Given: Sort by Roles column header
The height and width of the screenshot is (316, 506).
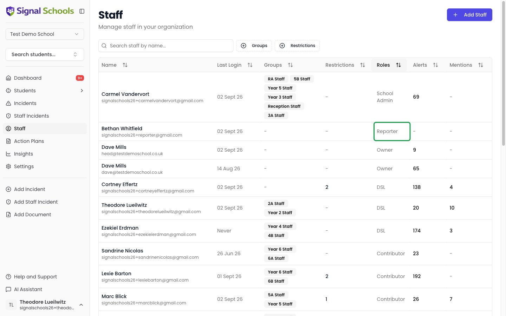Looking at the screenshot, I should tap(389, 65).
